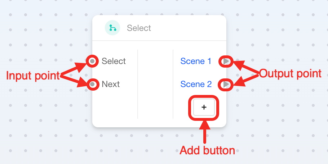Click the Scene 1 output triangle
Image resolution: width=328 pixels, height=164 pixels.
[226, 61]
